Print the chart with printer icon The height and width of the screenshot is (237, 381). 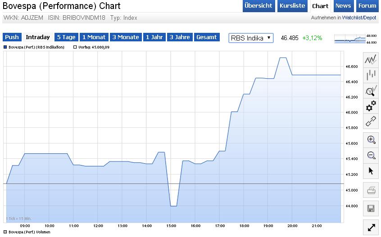click(371, 190)
